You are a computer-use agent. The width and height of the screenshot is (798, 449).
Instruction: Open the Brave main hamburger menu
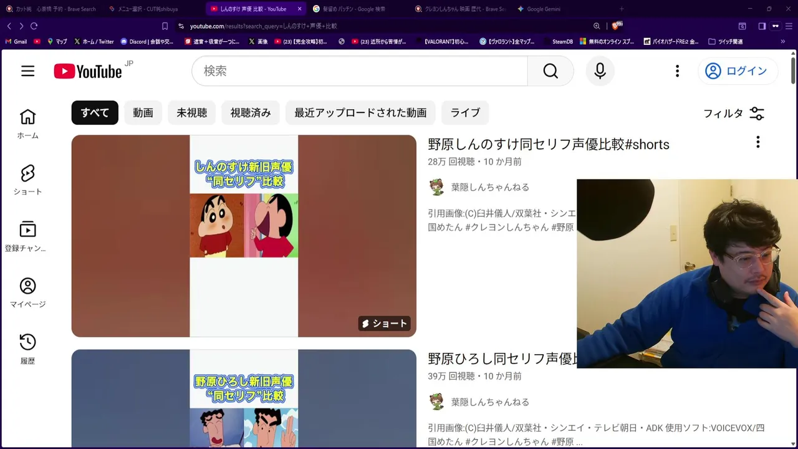point(788,26)
